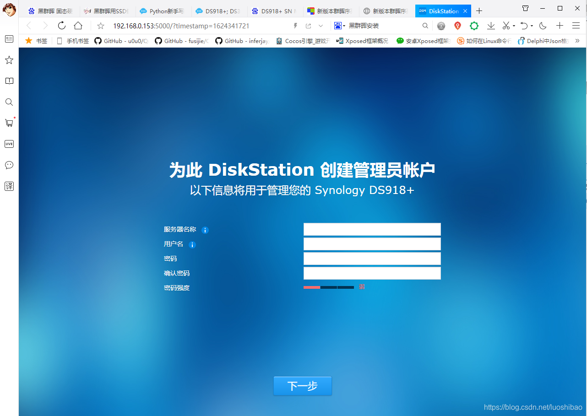Open the shopping cart sidebar icon
The width and height of the screenshot is (587, 416).
9,123
